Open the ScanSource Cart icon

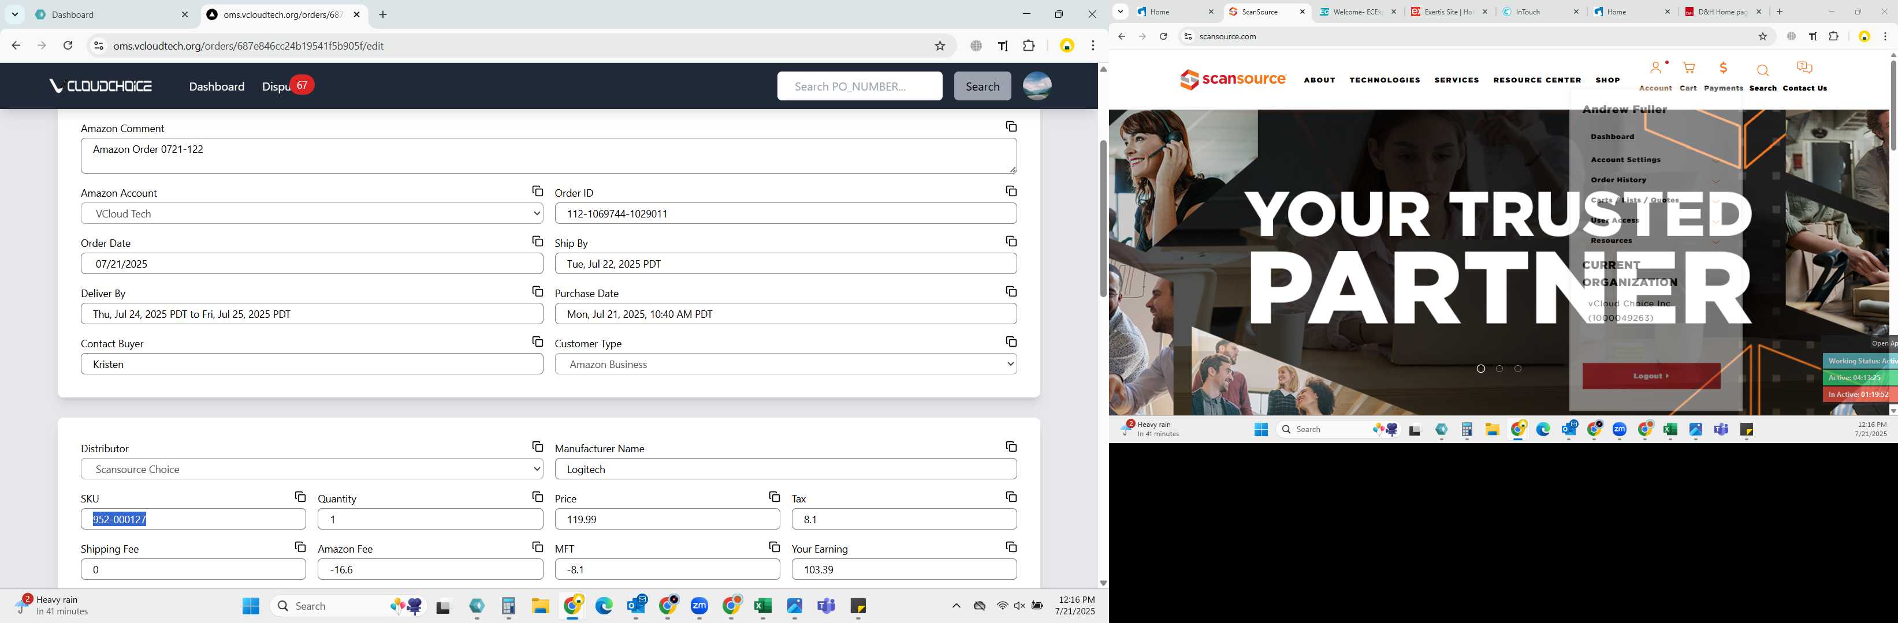[x=1688, y=69]
